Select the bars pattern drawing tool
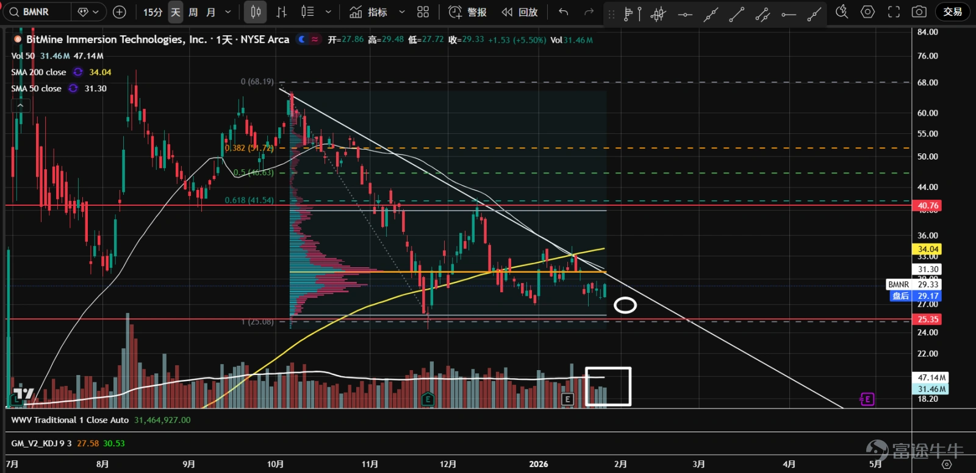976x473 pixels. tap(658, 13)
